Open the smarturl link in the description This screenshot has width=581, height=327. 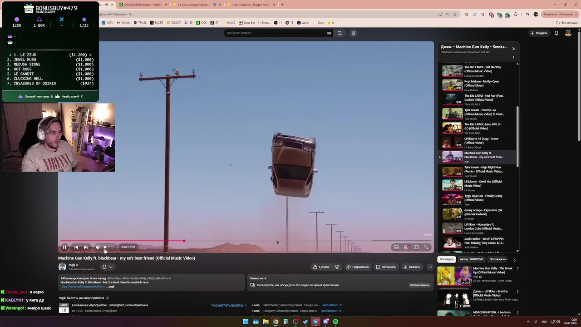point(83,287)
